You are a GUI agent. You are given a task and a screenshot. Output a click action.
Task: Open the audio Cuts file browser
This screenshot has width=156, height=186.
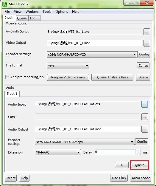(145, 117)
